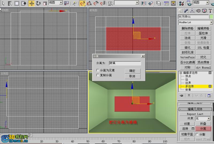Open Select by Name list tool

point(10,3)
